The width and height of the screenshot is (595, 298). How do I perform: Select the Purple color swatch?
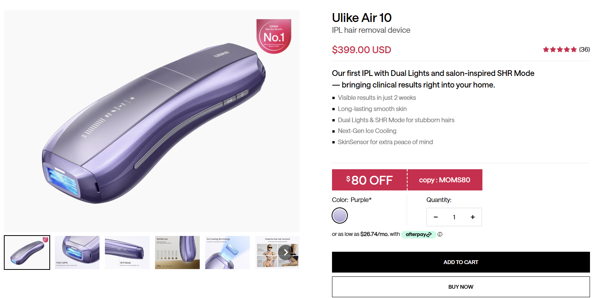(340, 216)
